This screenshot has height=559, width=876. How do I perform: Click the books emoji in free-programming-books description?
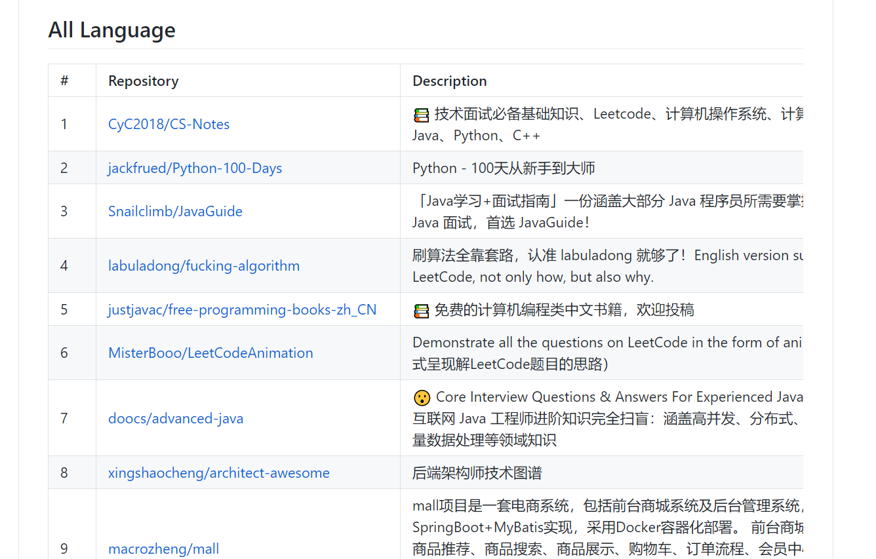(421, 310)
